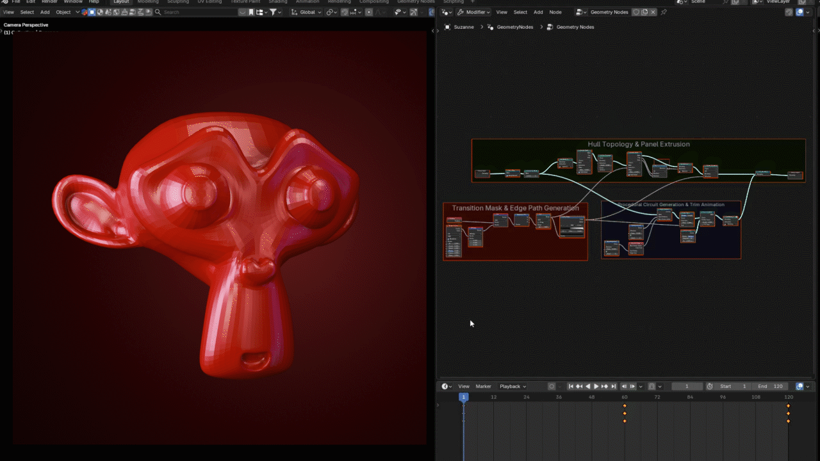Open node editor type dropdown

[x=447, y=12]
